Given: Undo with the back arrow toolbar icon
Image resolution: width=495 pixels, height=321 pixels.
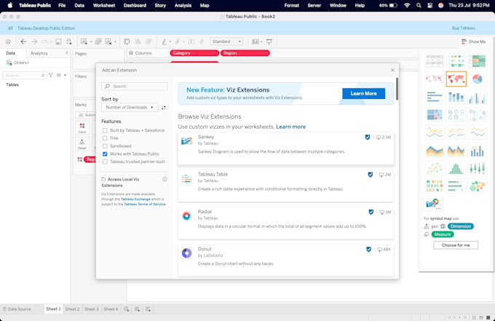Looking at the screenshot, I should (x=23, y=41).
